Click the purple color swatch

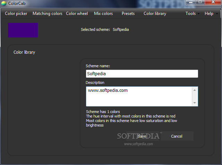click(23, 30)
